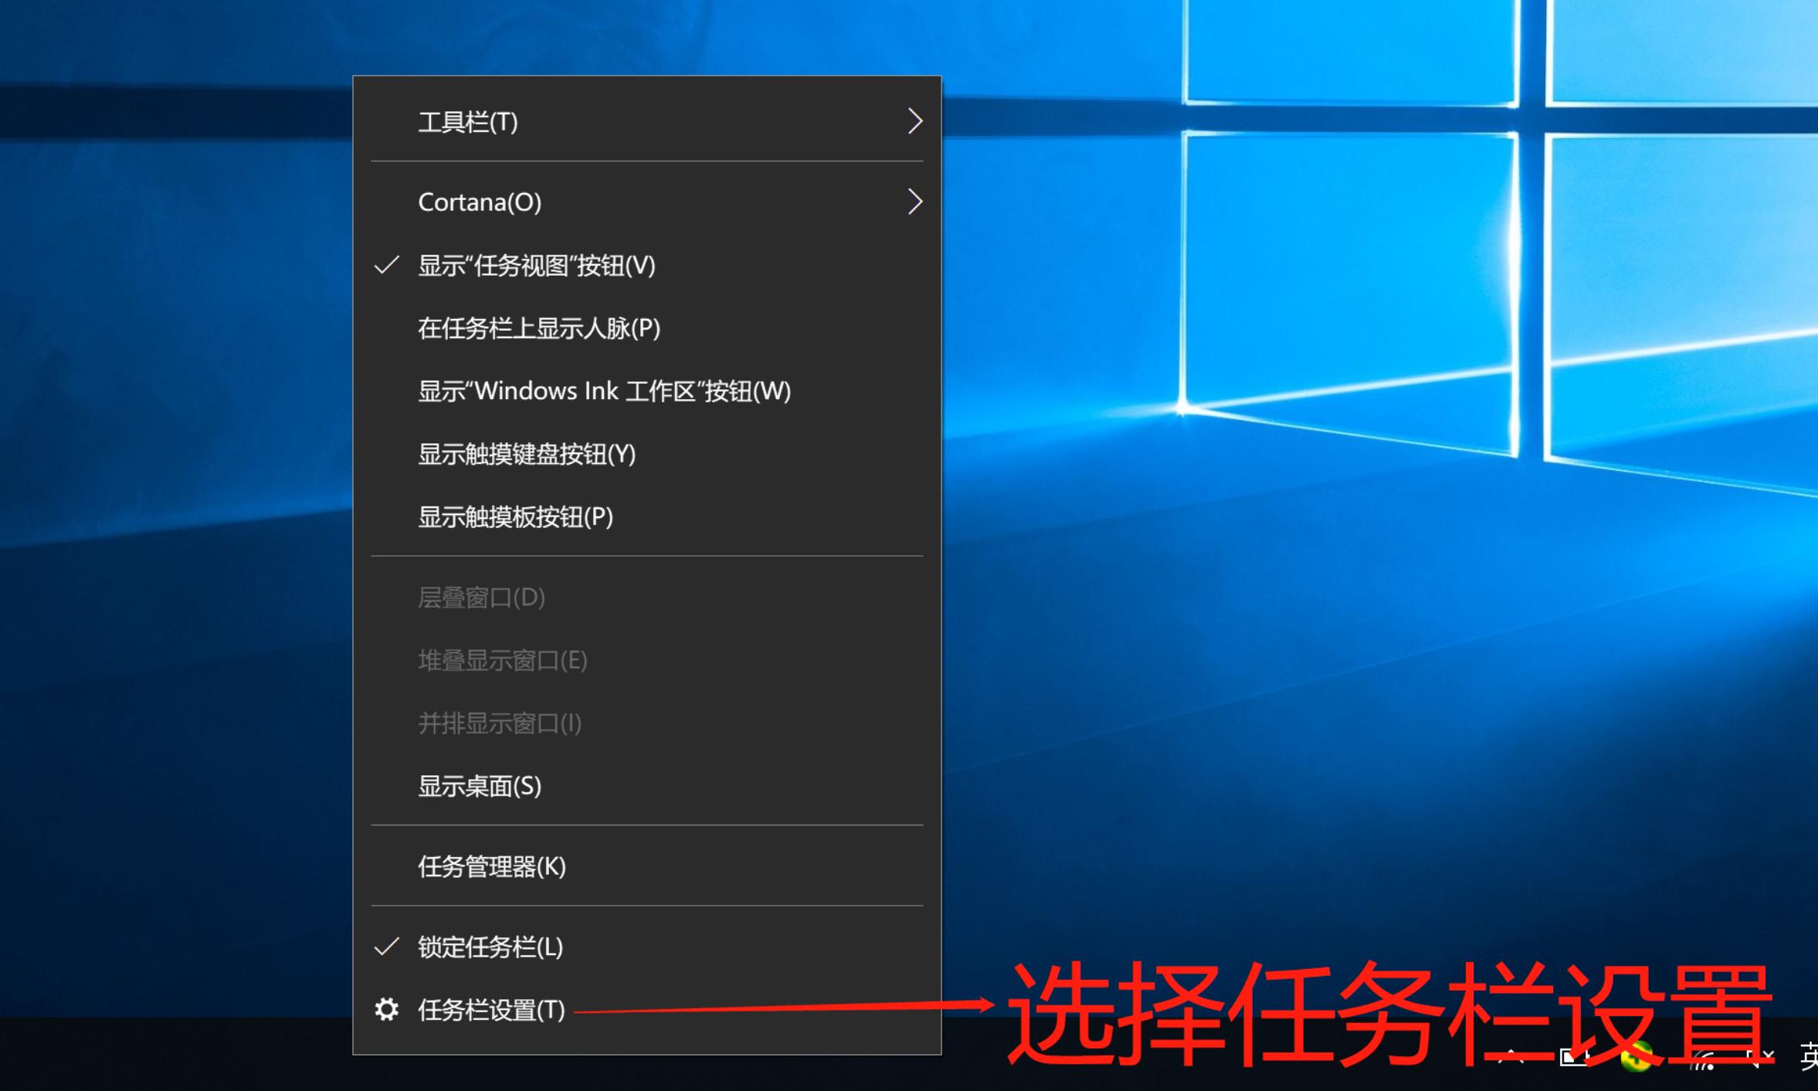The height and width of the screenshot is (1091, 1818).
Task: Enable 显示触摸键盘按钮 option
Action: (x=526, y=456)
